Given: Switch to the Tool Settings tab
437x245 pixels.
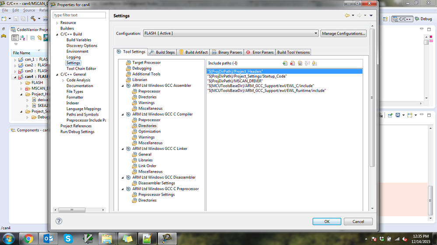Looking at the screenshot, I should [131, 52].
